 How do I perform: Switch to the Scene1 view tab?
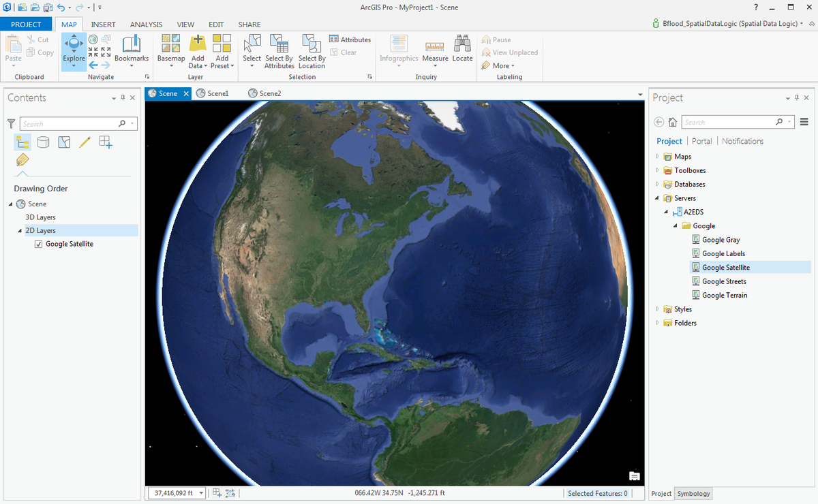[213, 93]
